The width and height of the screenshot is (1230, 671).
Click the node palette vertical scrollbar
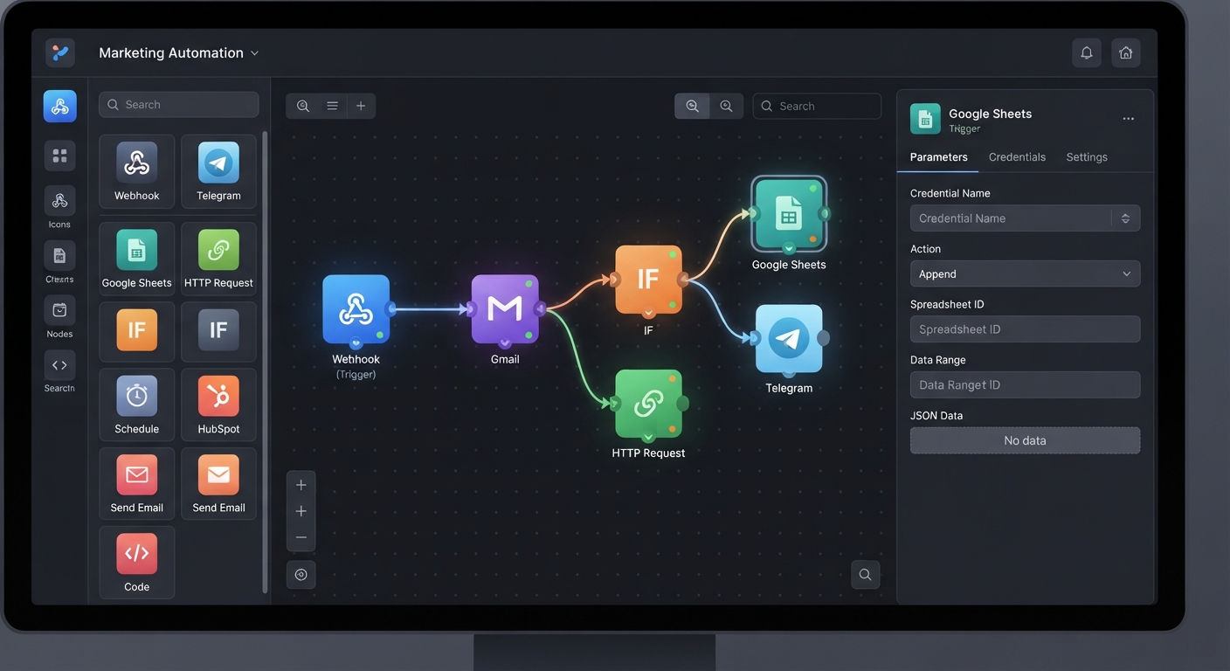point(265,363)
